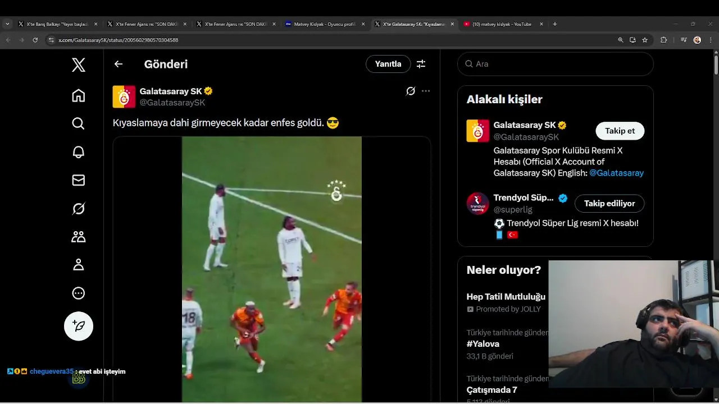Click the Neler oluyor? heading
Viewport: 719px width, 404px height.
(504, 270)
